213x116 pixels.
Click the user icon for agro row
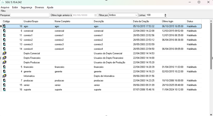point(4,26)
